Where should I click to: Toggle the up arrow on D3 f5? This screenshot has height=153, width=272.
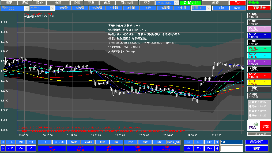click(265, 48)
